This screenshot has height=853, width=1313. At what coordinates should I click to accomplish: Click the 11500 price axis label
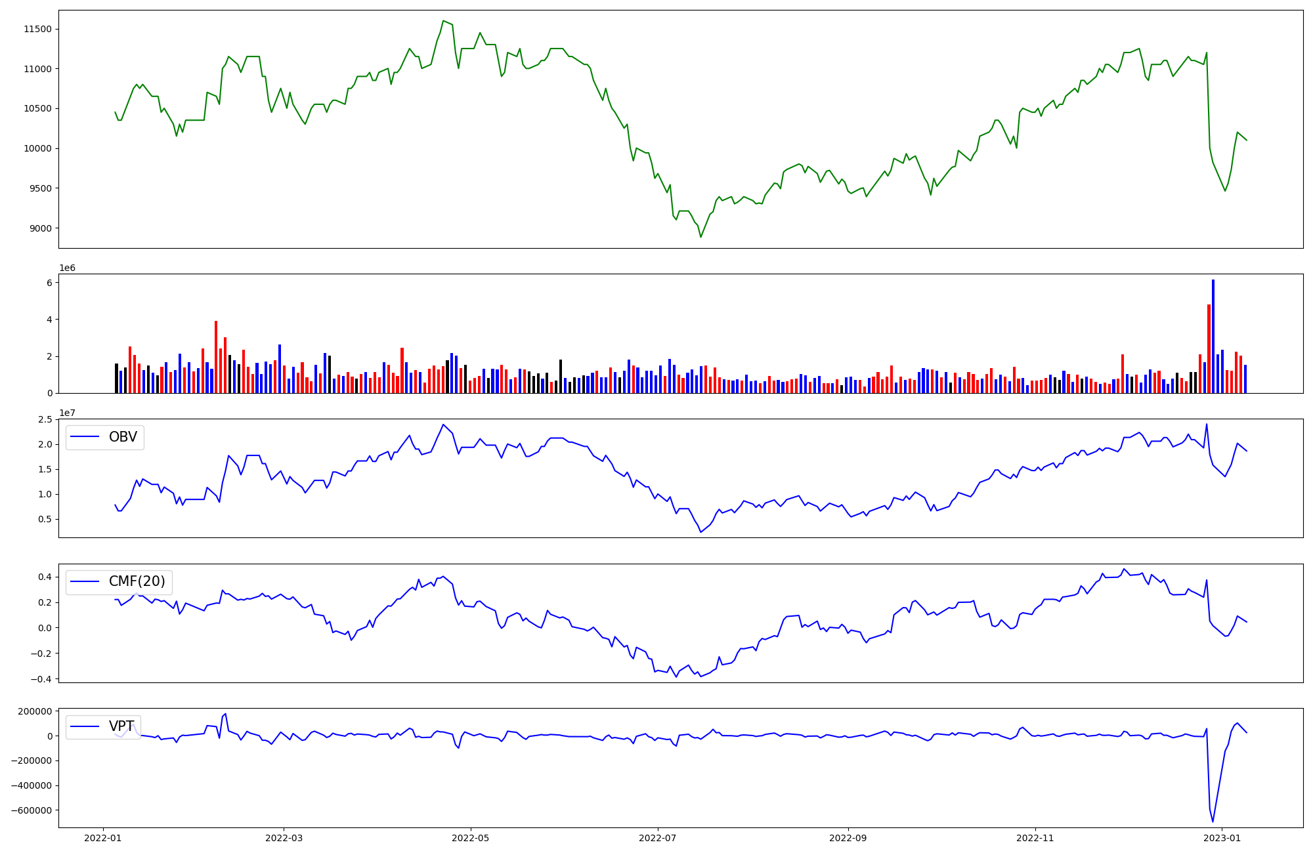[x=38, y=29]
